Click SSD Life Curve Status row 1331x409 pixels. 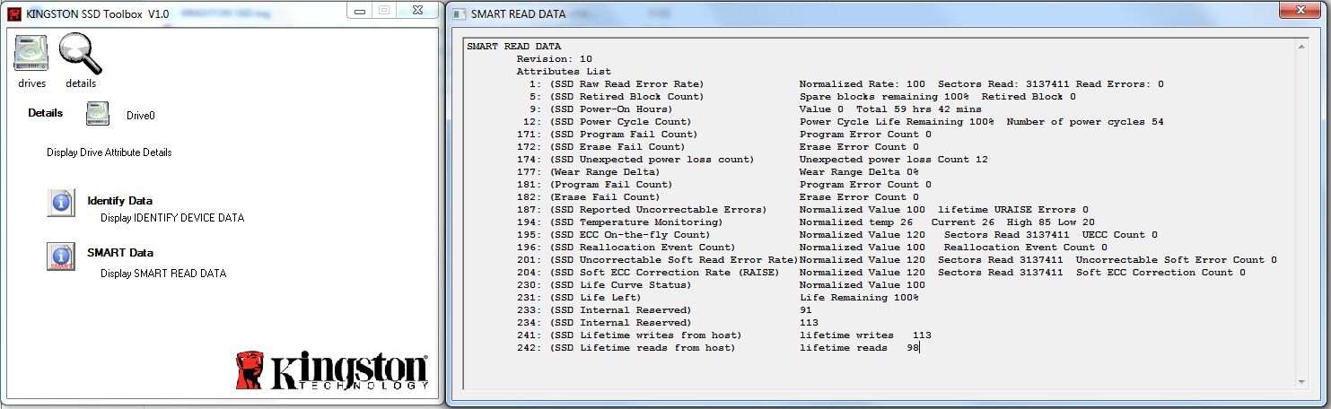click(721, 284)
